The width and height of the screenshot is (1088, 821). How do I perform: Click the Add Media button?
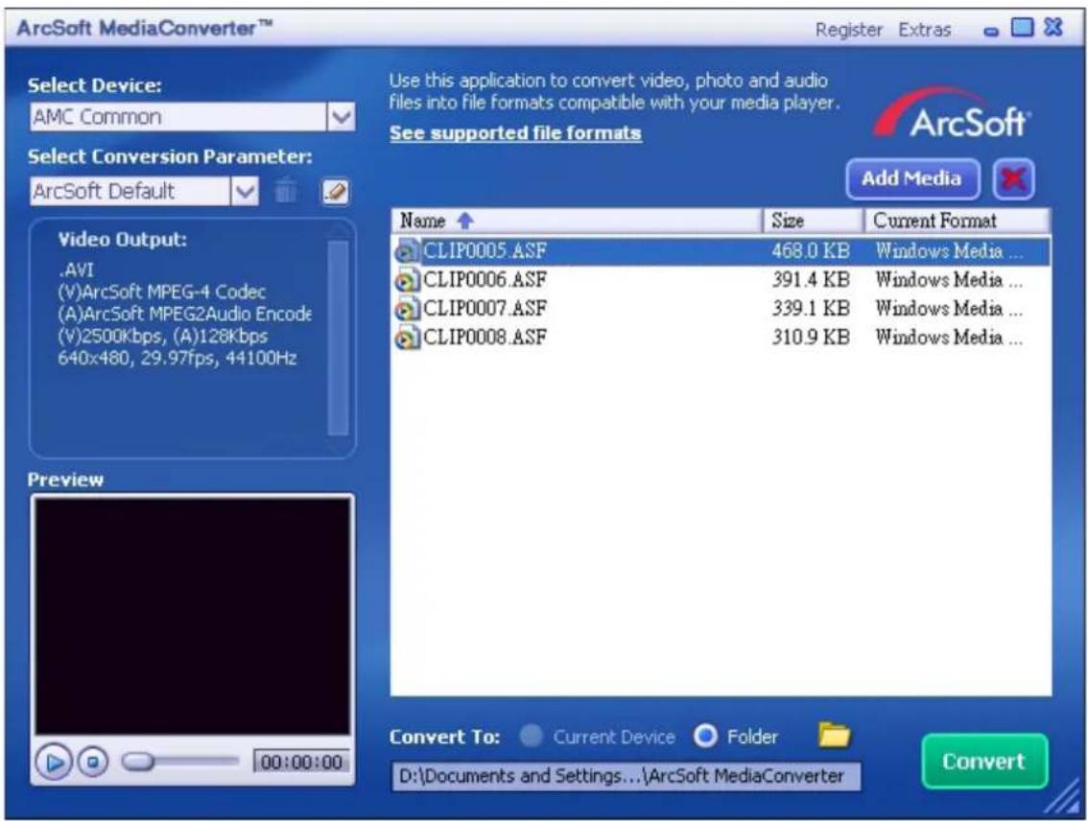pyautogui.click(x=912, y=179)
